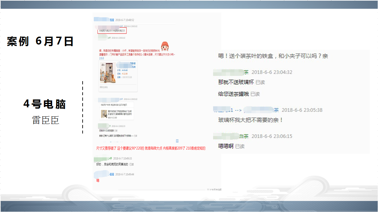Select the title '4号电脑'
This screenshot has height=212, width=378.
pyautogui.click(x=45, y=104)
